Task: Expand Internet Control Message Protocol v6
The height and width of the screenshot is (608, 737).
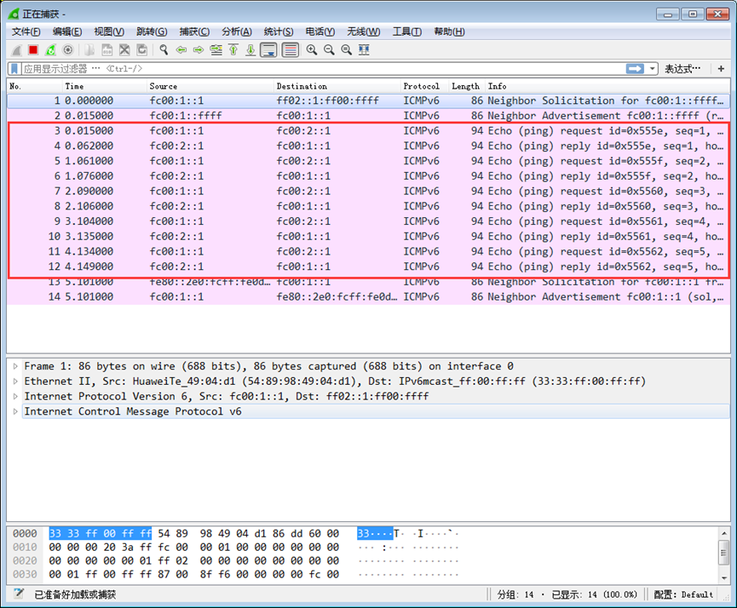Action: point(15,411)
